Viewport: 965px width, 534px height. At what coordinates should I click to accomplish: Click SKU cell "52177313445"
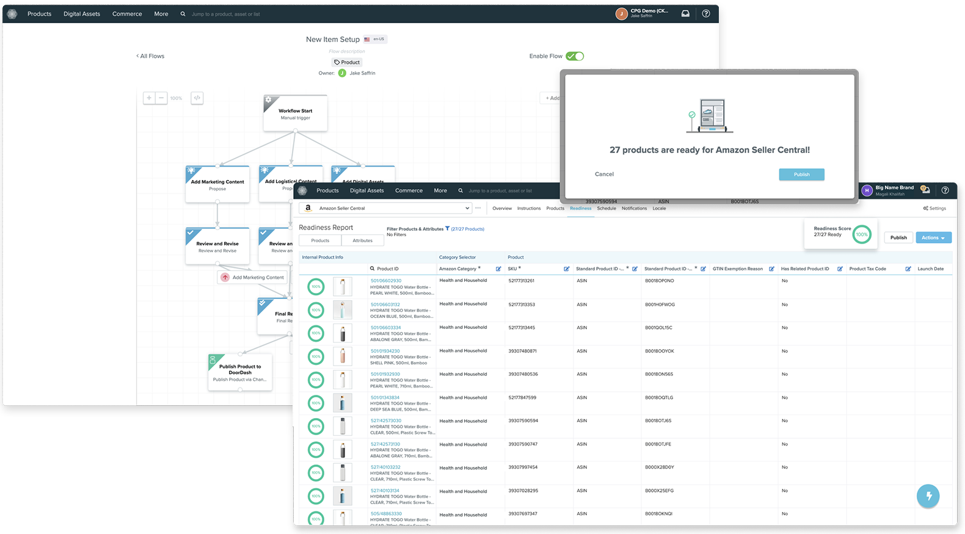522,328
